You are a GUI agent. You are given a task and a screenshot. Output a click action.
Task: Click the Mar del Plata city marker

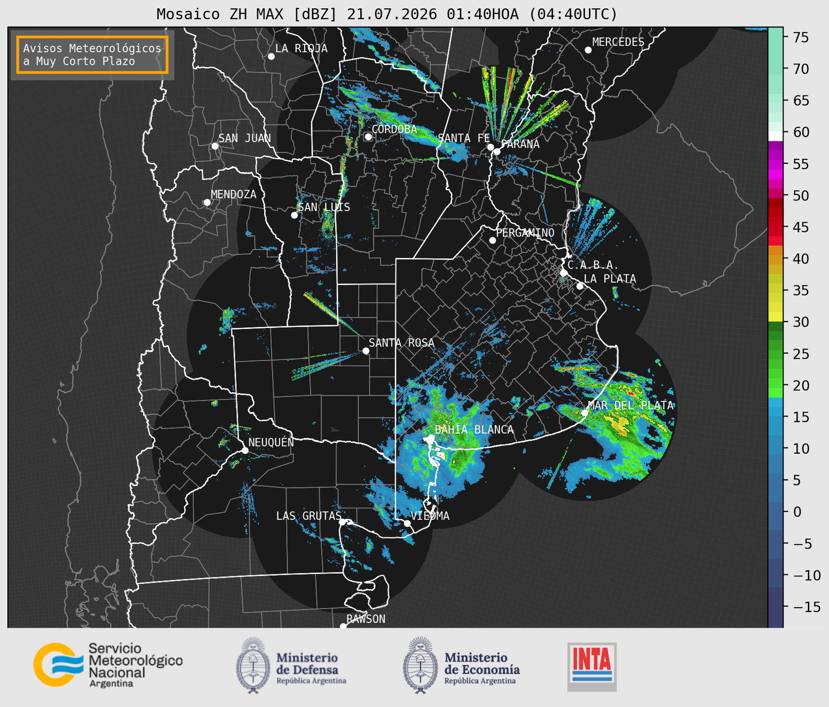pyautogui.click(x=585, y=412)
